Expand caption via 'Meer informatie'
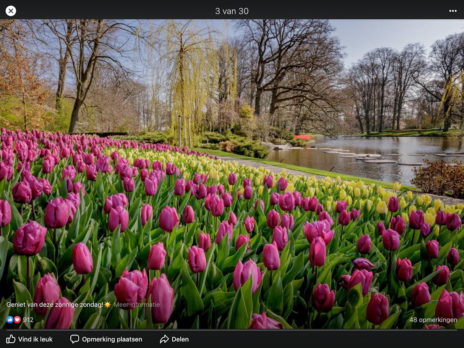 click(x=137, y=304)
